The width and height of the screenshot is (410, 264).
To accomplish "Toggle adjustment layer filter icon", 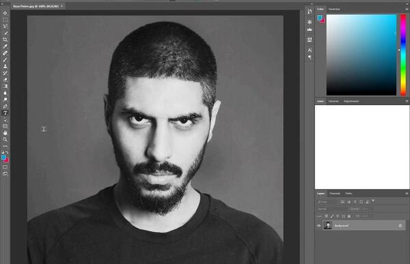I will click(348, 202).
